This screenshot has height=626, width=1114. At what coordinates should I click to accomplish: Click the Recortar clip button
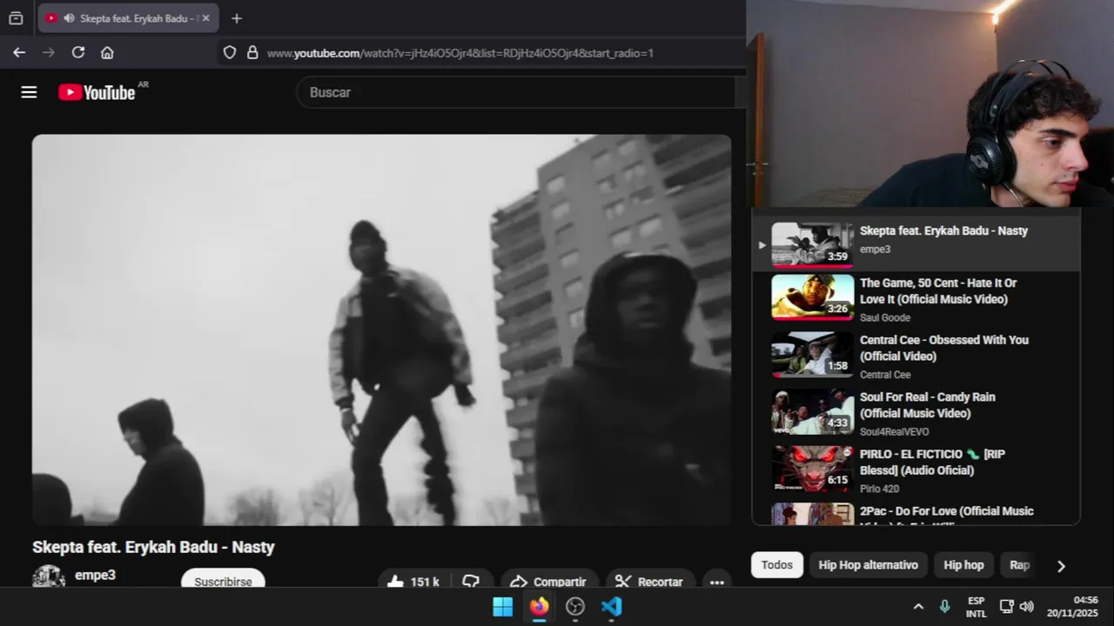click(649, 581)
